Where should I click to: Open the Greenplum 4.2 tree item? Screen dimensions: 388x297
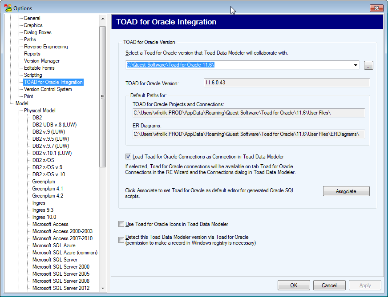tap(48, 196)
